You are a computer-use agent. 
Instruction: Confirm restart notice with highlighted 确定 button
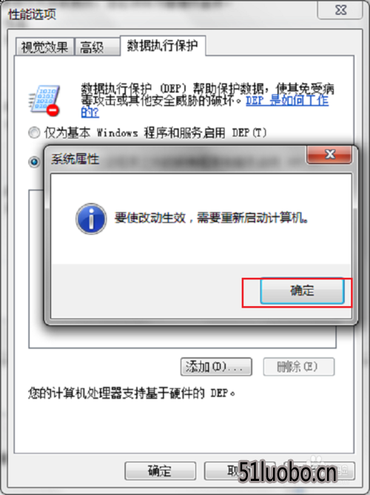tap(302, 290)
